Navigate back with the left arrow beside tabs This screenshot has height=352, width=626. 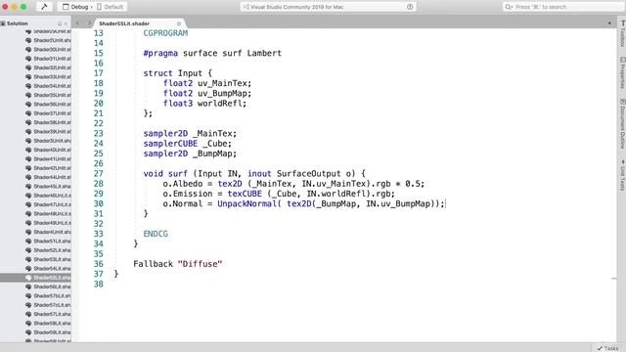77,23
